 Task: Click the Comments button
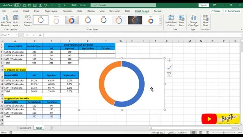click(232, 11)
